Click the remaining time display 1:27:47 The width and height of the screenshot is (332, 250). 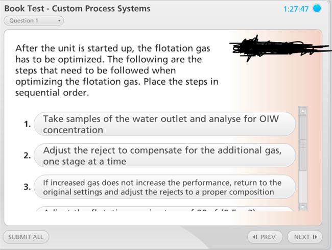point(295,9)
